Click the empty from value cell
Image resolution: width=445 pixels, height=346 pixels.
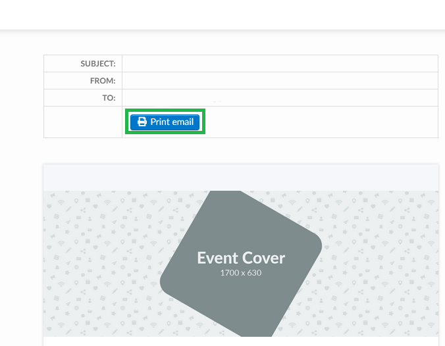[x=280, y=80]
